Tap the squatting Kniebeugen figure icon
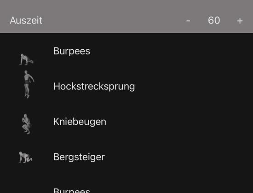253x193 pixels. (x=26, y=124)
